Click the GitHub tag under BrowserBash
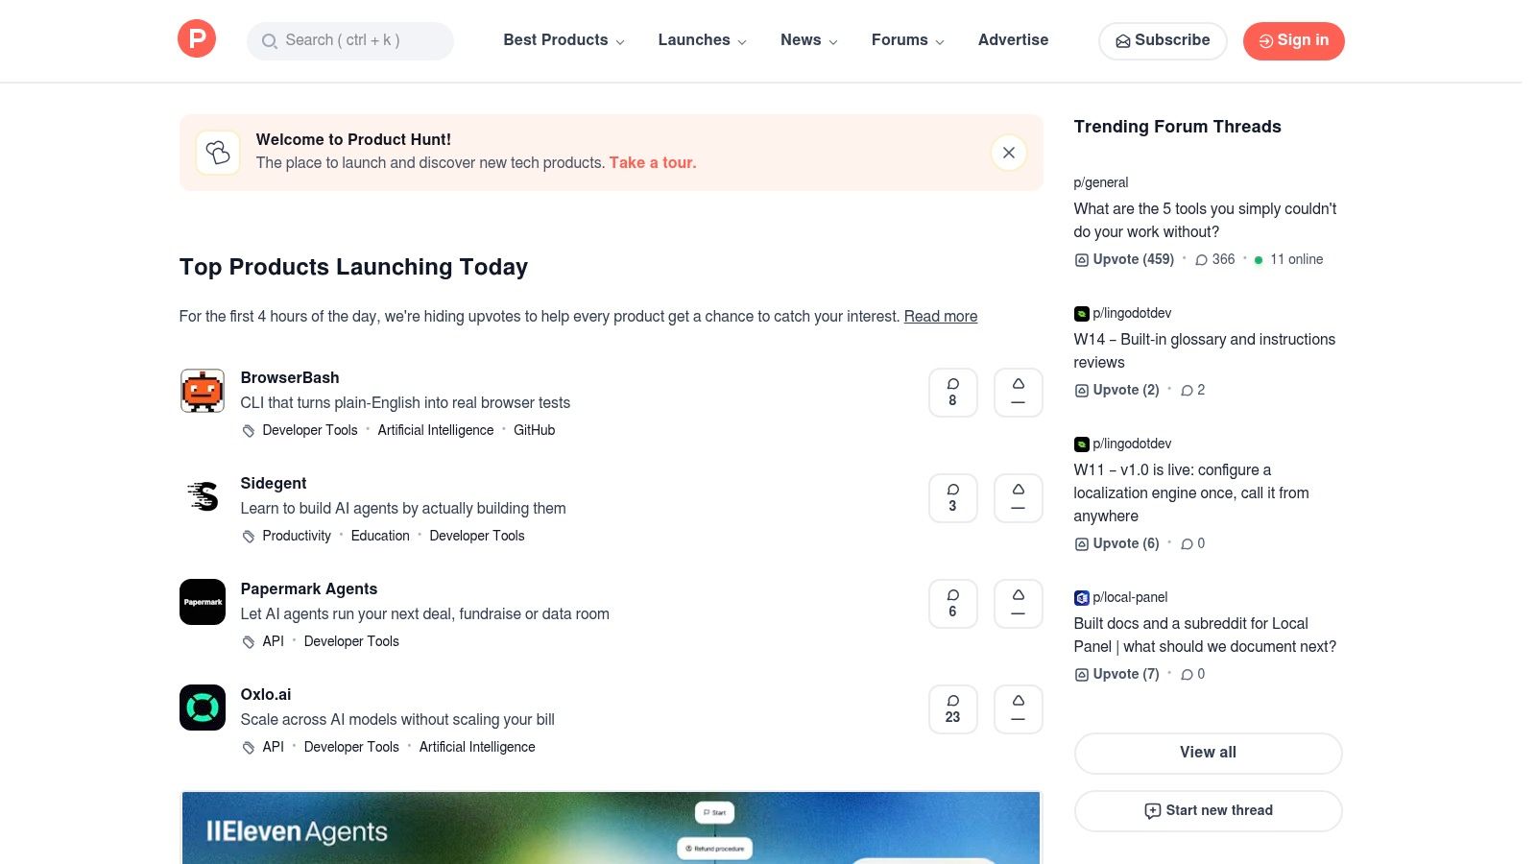The image size is (1536, 864). 534,430
